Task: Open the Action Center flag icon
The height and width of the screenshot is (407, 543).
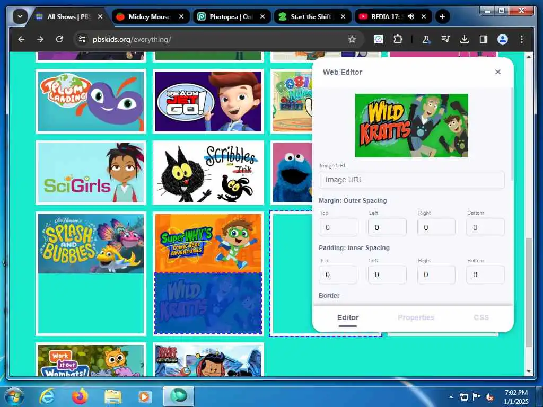Action: pyautogui.click(x=477, y=397)
